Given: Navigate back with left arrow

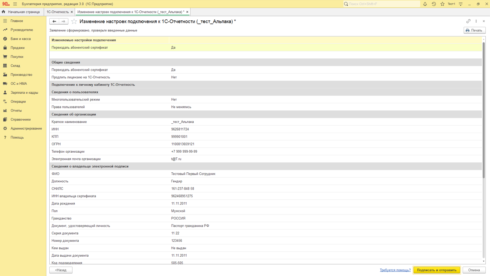Looking at the screenshot, I should pyautogui.click(x=54, y=21).
